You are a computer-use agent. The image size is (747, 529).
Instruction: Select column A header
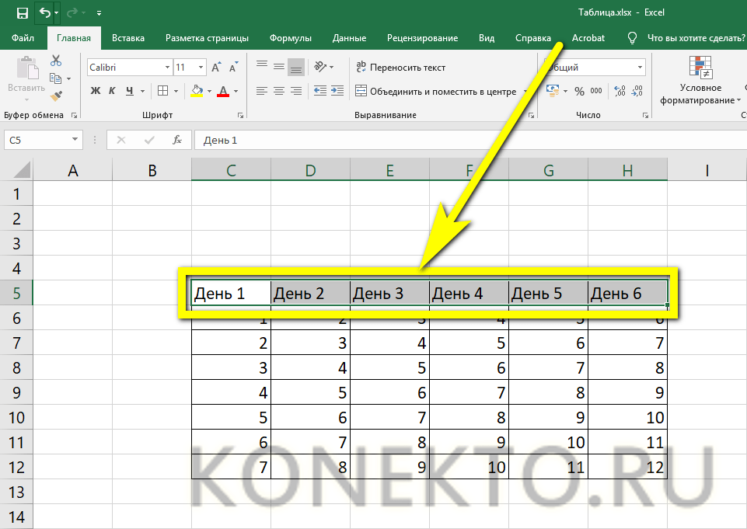coord(72,170)
